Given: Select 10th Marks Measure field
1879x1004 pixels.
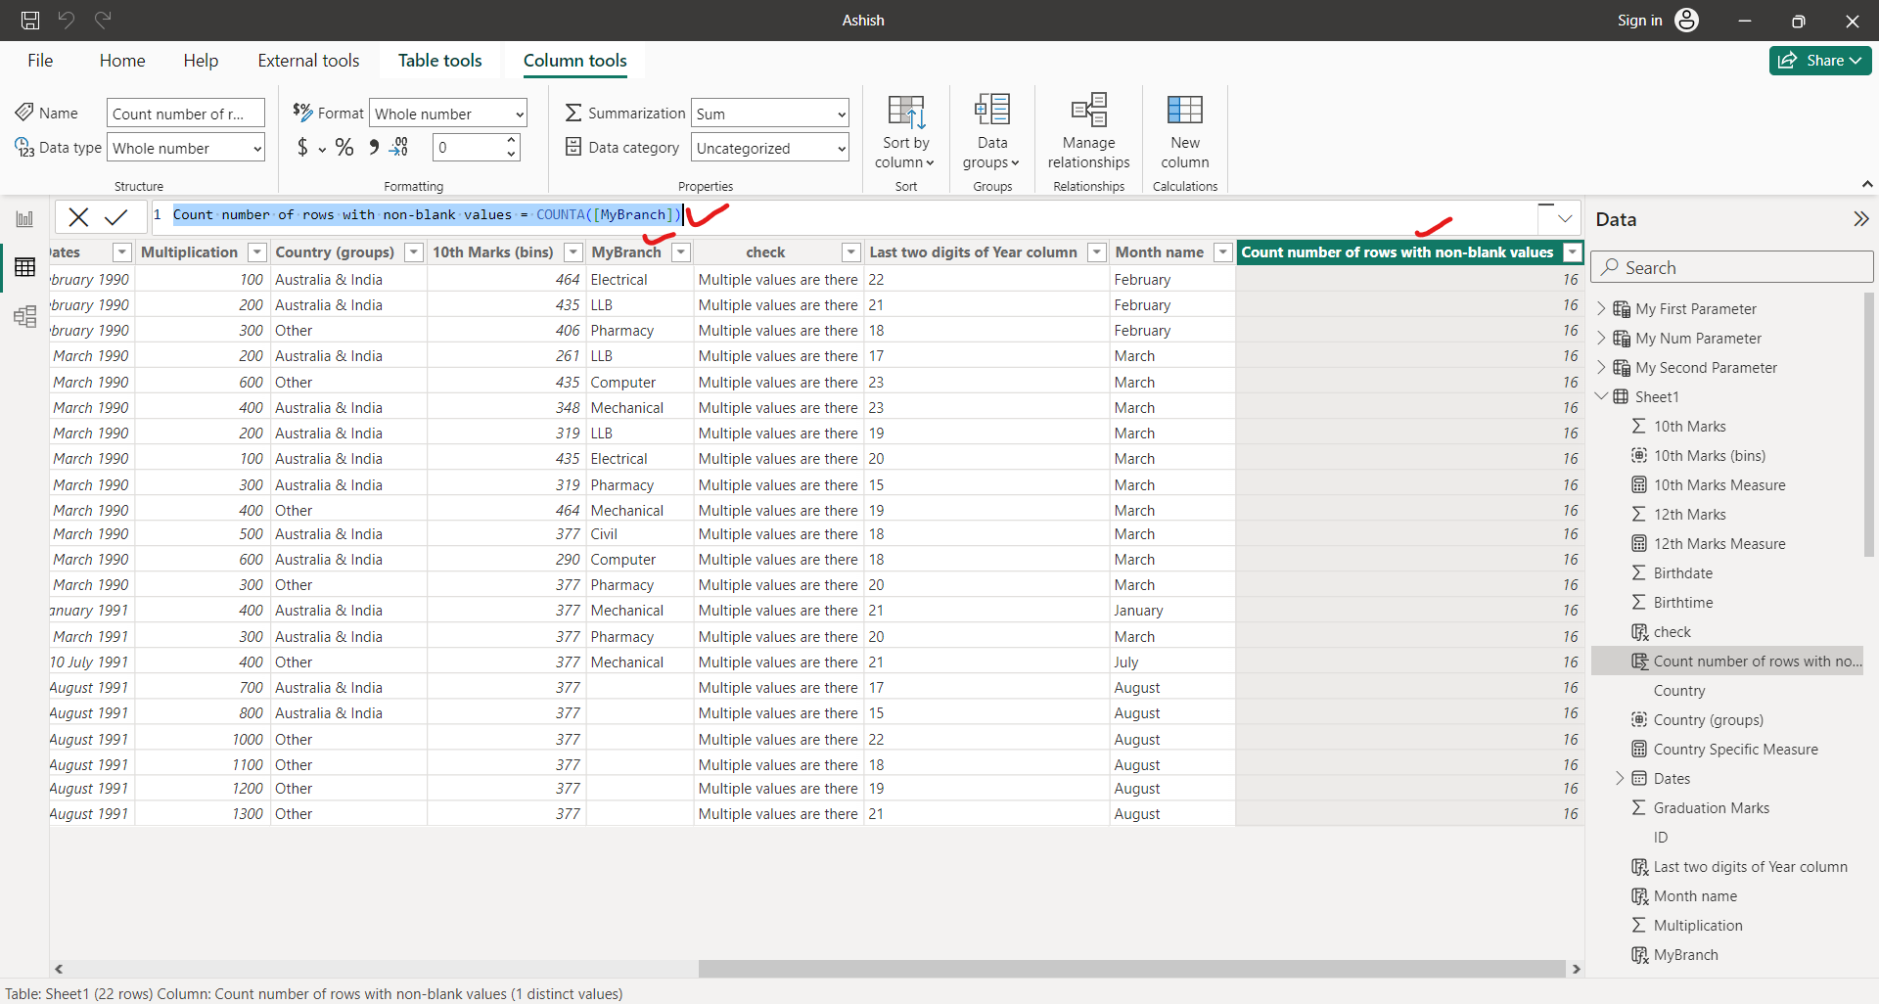Looking at the screenshot, I should click(x=1719, y=485).
